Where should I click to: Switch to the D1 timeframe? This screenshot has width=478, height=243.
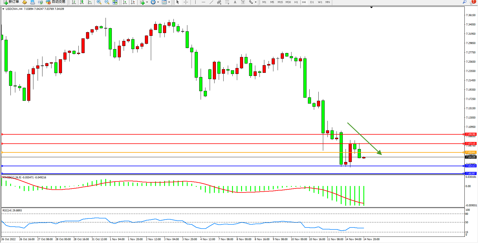click(x=312, y=2)
